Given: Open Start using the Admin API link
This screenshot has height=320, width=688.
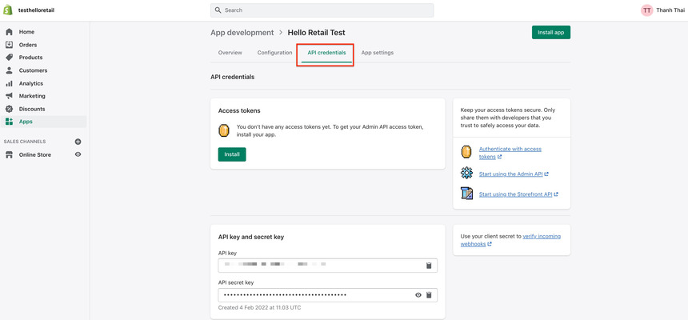Looking at the screenshot, I should click(x=513, y=174).
